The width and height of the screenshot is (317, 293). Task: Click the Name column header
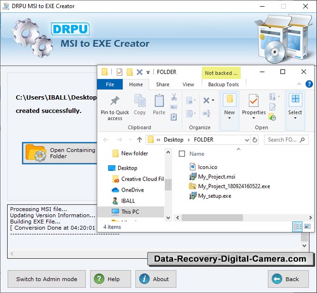pos(197,154)
